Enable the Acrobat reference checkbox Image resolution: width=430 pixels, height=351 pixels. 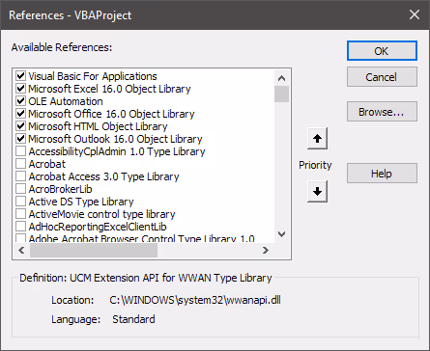(x=21, y=164)
